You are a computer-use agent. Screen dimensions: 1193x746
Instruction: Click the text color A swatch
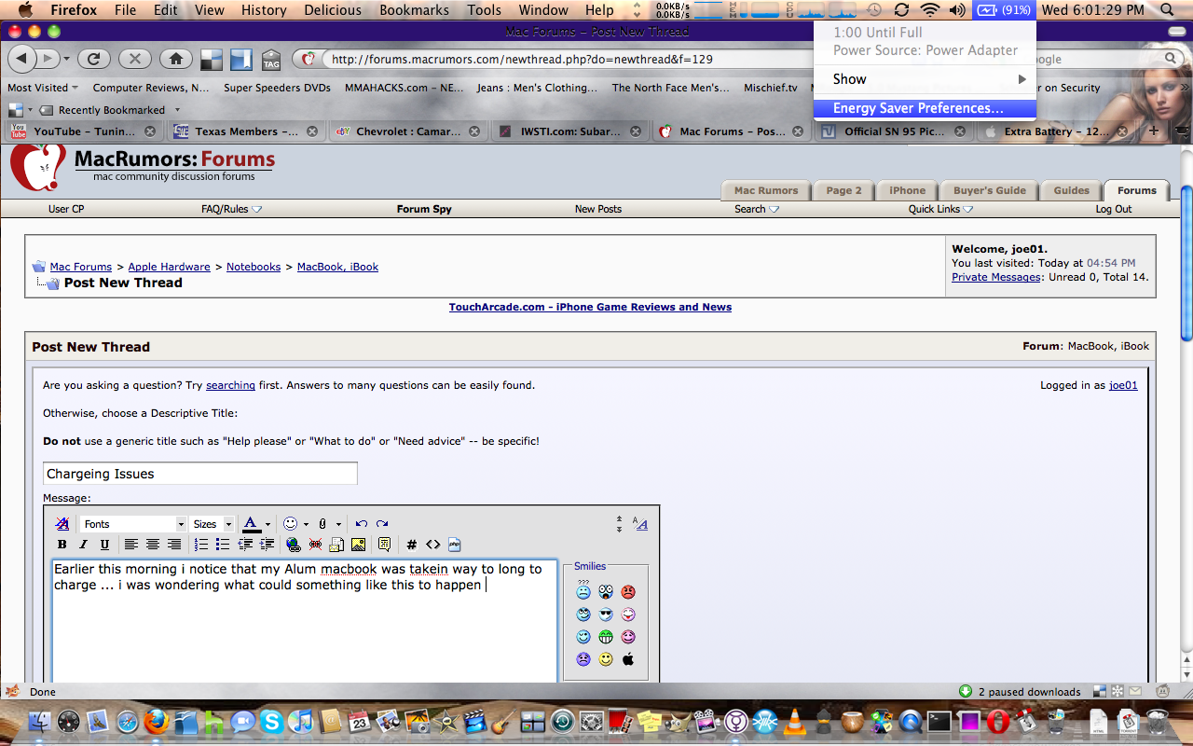click(x=252, y=524)
